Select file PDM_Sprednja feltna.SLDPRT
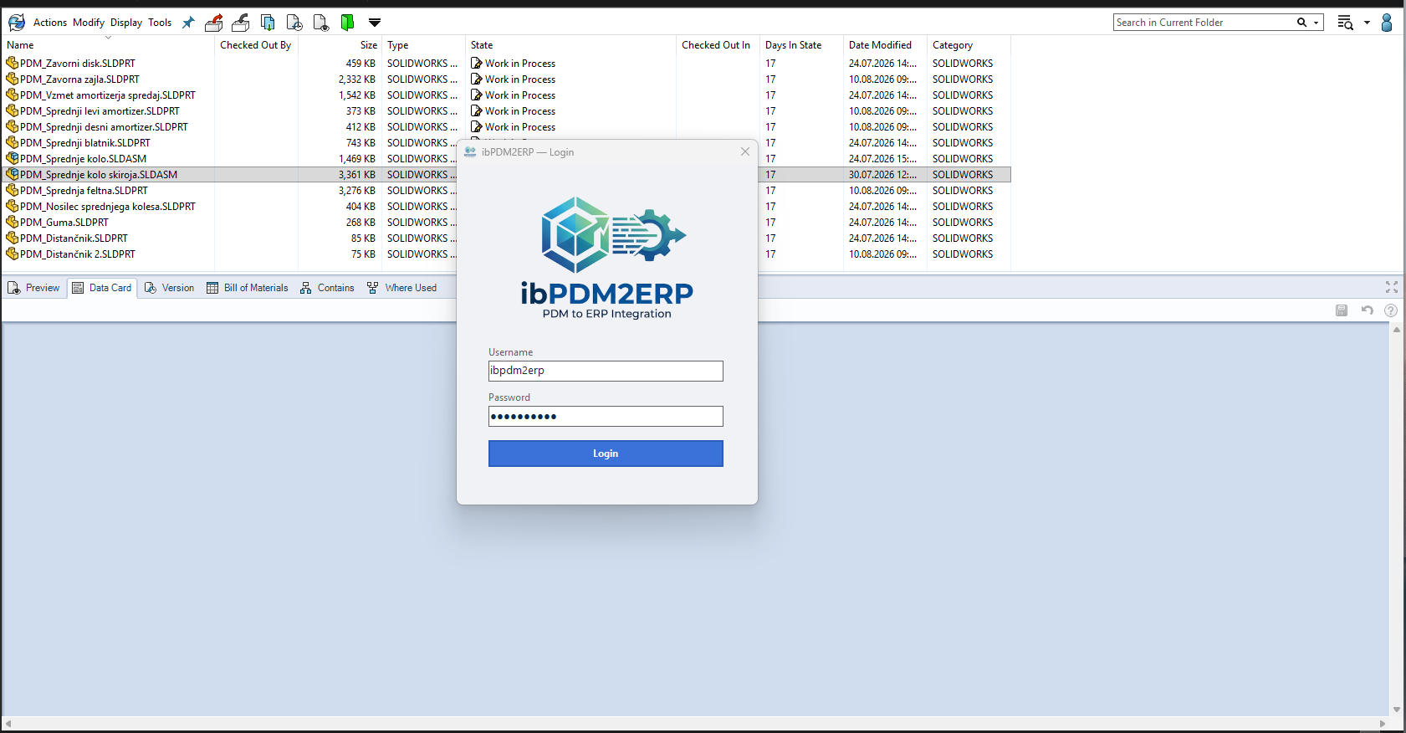This screenshot has height=733, width=1406. (x=84, y=191)
